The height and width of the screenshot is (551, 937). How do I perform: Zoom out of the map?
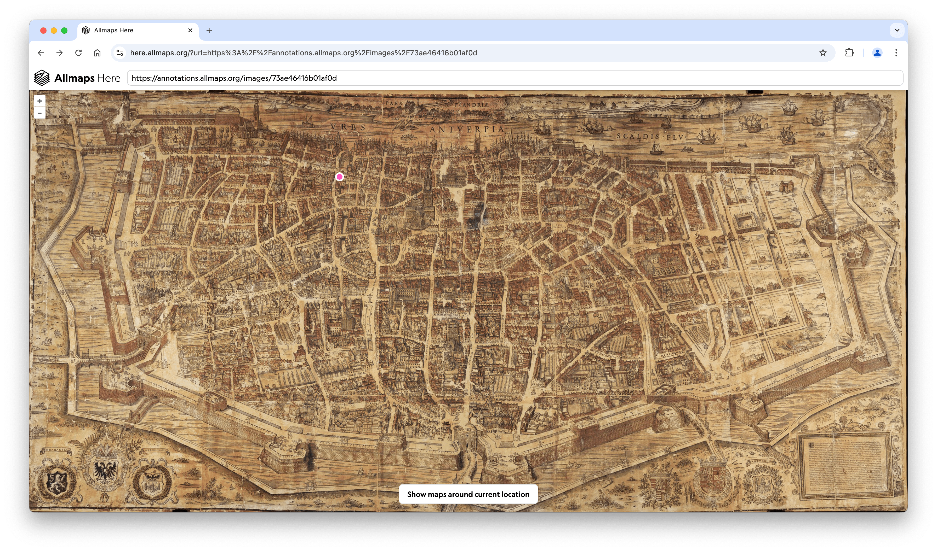click(x=40, y=113)
